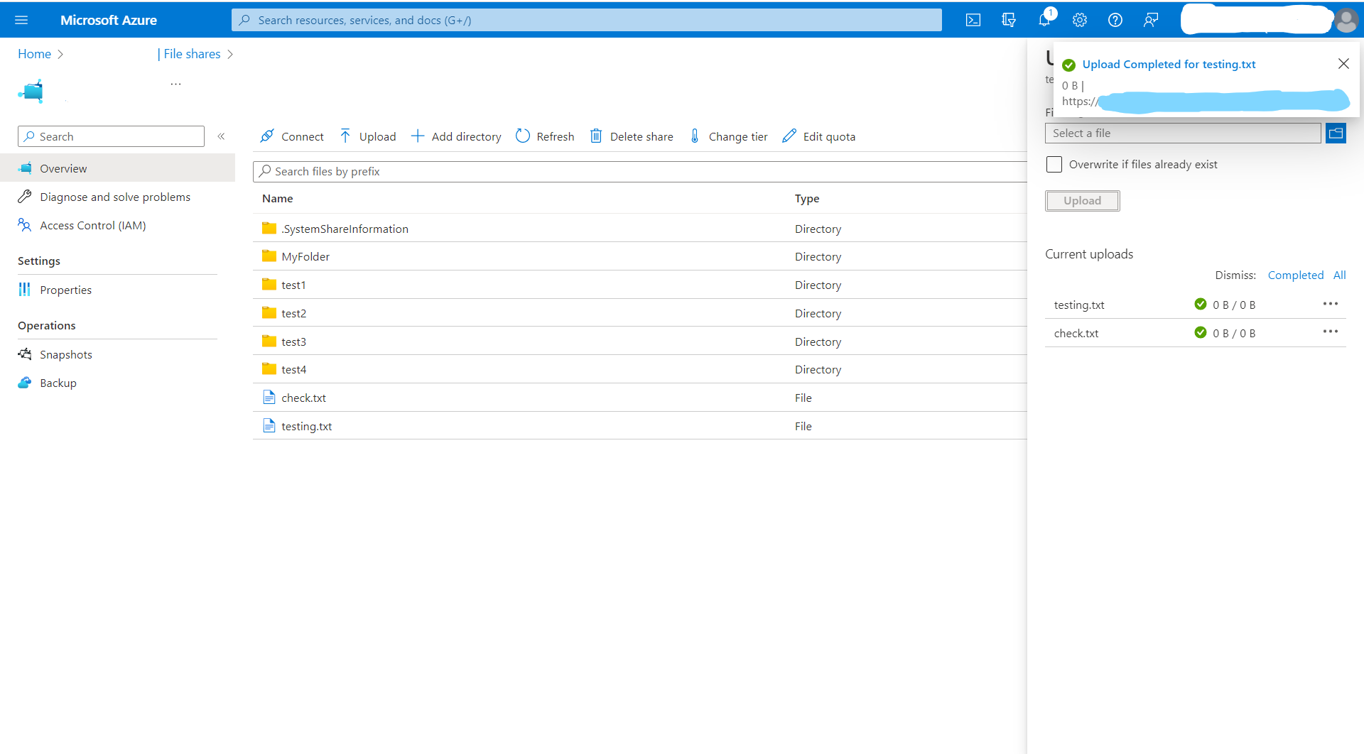This screenshot has width=1364, height=754.
Task: Browse for a file to upload
Action: [x=1336, y=133]
